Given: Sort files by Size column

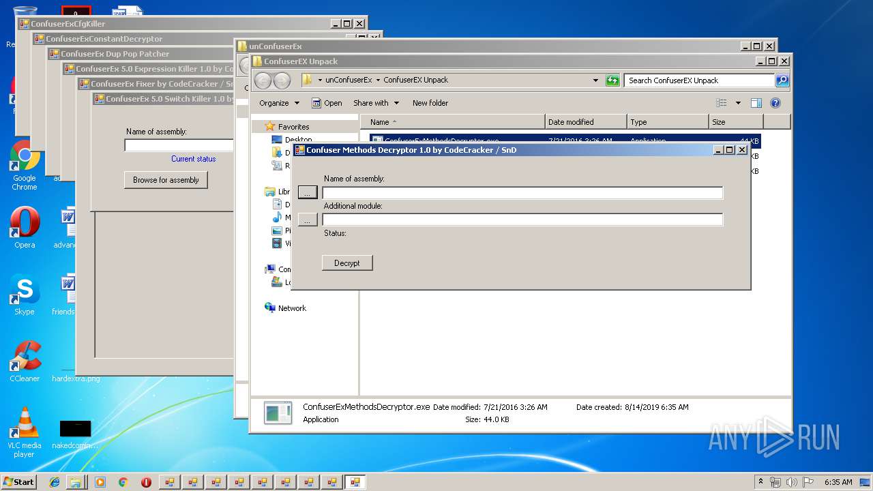Looking at the screenshot, I should [736, 122].
